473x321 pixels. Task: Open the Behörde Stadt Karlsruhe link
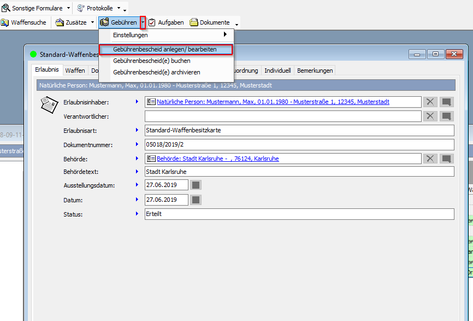click(x=217, y=159)
